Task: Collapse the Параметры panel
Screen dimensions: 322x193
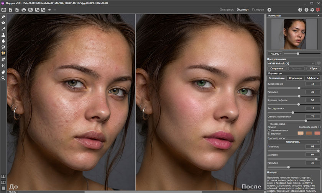Action: [x=318, y=73]
